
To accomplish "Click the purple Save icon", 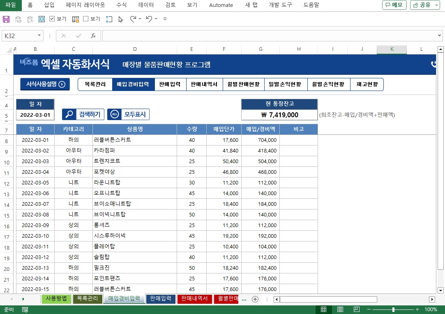I will tap(6, 19).
